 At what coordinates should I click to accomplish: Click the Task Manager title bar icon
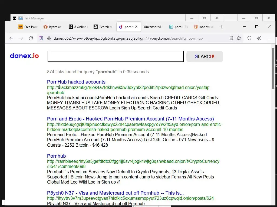[x=21, y=18]
